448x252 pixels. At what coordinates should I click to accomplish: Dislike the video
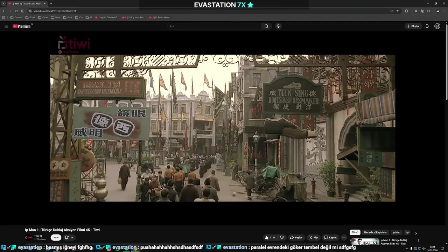click(282, 238)
